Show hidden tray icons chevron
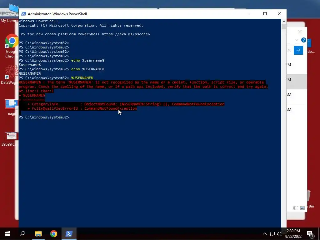The width and height of the screenshot is (320, 240). pyautogui.click(x=264, y=234)
